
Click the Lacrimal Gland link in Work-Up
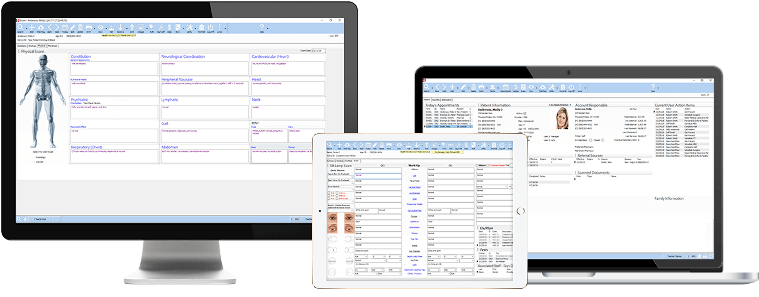tap(414, 186)
